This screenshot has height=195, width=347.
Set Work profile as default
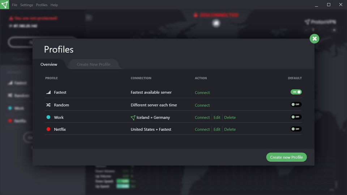click(x=296, y=117)
